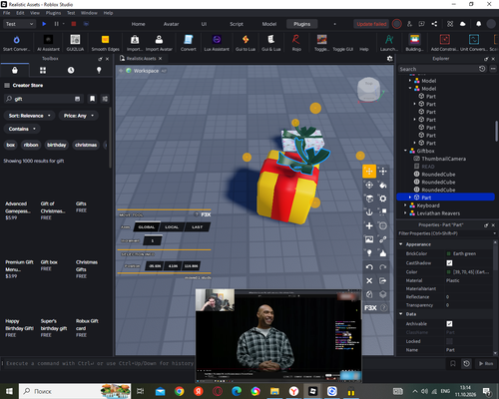Image resolution: width=499 pixels, height=399 pixels.
Task: Open Chrome from the Windows taskbar
Action: [180, 391]
